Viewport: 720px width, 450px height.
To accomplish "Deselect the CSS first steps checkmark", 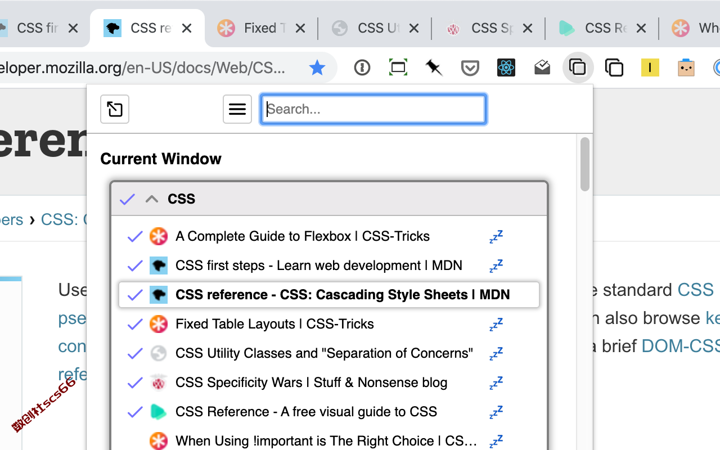I will pos(135,266).
